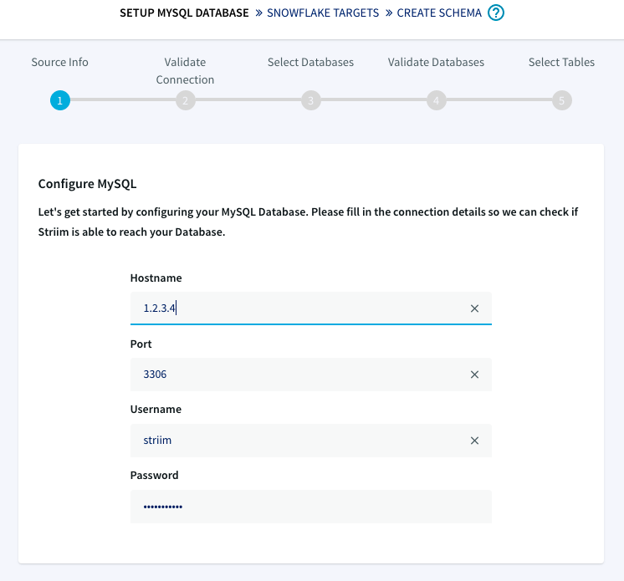Clear the Username field with X icon
Viewport: 624px width, 581px height.
pyautogui.click(x=474, y=441)
